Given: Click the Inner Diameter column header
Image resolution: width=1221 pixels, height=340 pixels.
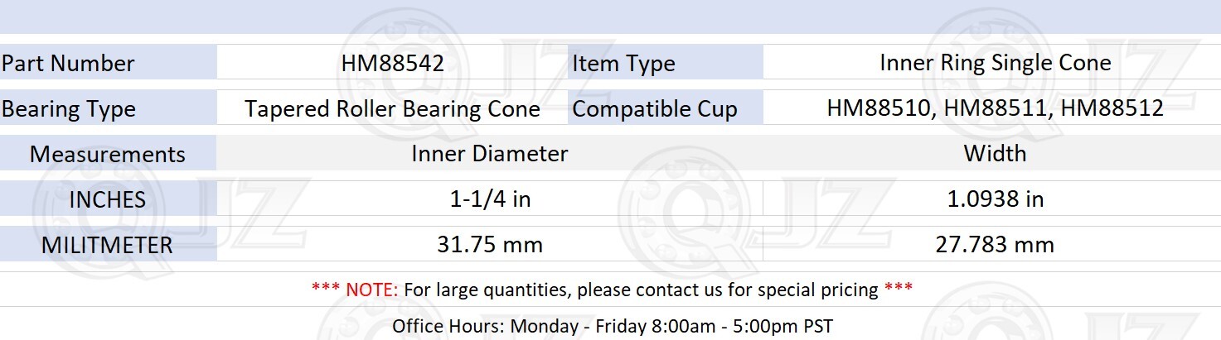Looking at the screenshot, I should 489,154.
